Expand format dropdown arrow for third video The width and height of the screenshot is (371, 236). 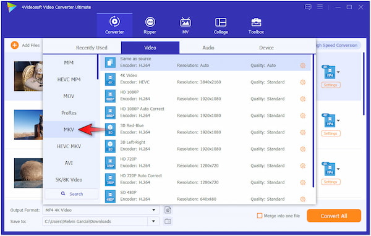click(338, 169)
